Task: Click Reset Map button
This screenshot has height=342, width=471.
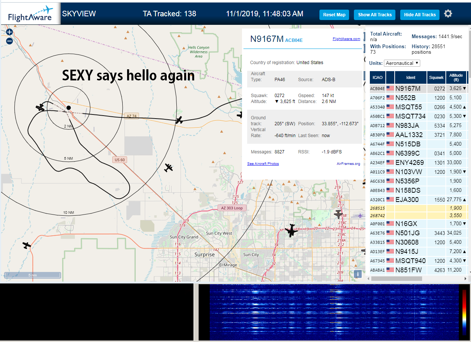Action: click(x=334, y=15)
